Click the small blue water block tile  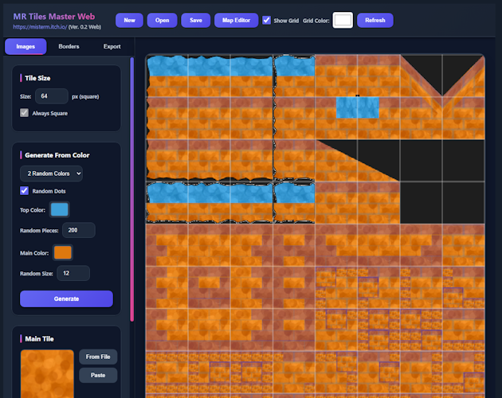[358, 107]
